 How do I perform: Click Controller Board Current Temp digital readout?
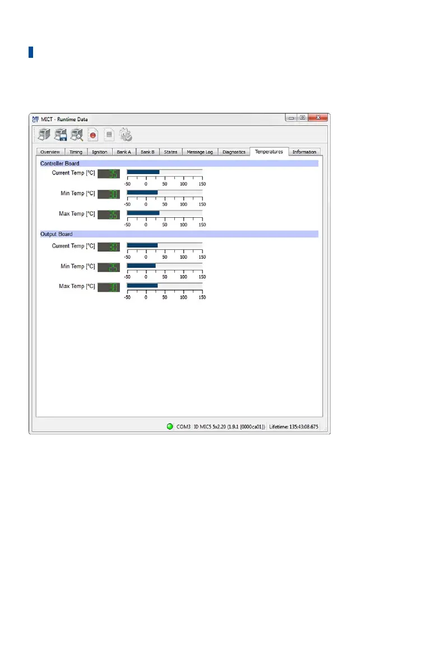click(109, 174)
